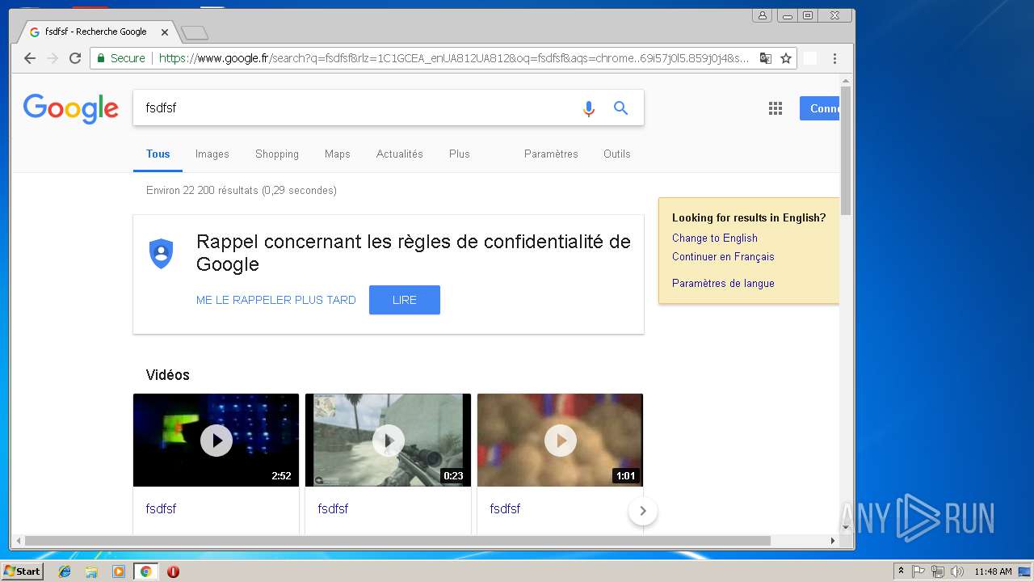The image size is (1034, 582).
Task: Click the blue Connexion button
Action: 819,108
